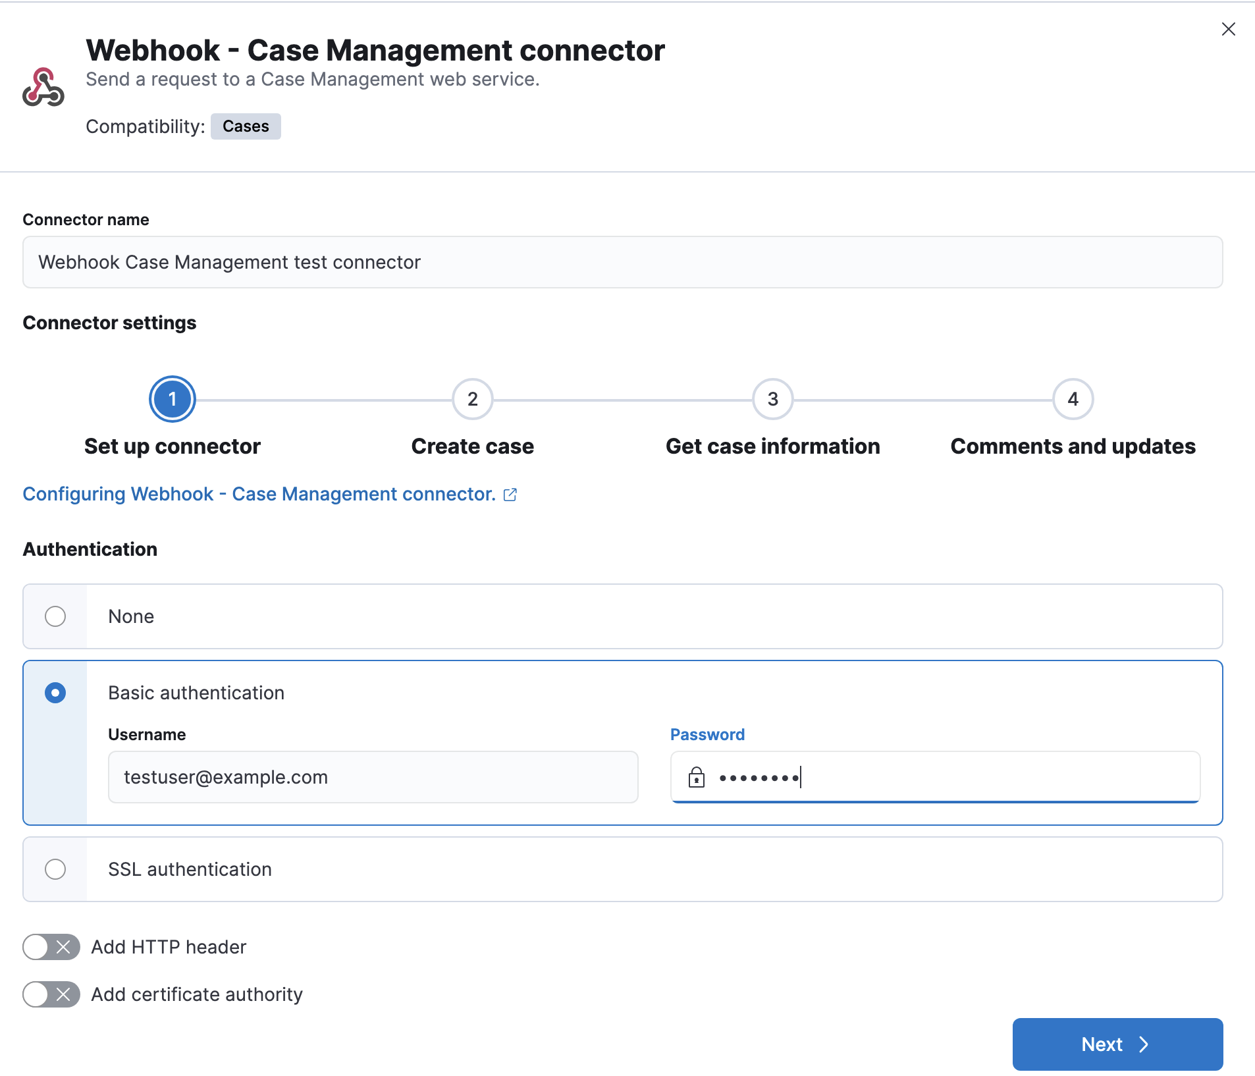Select step 4 Comments and updates circle

(x=1073, y=399)
